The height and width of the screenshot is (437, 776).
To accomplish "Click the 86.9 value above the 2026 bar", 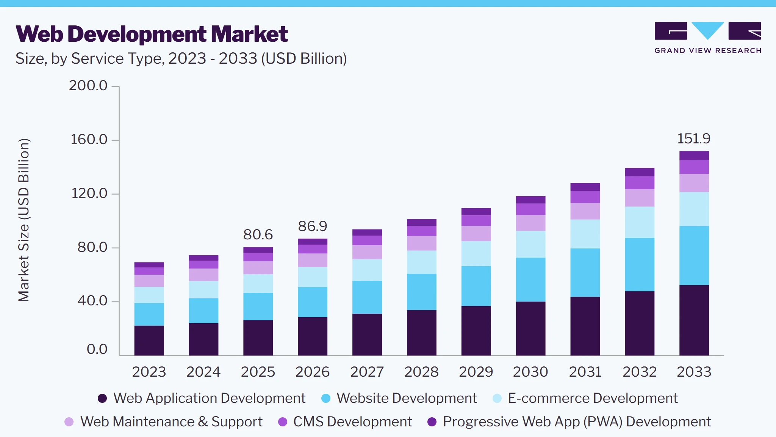I will 312,226.
